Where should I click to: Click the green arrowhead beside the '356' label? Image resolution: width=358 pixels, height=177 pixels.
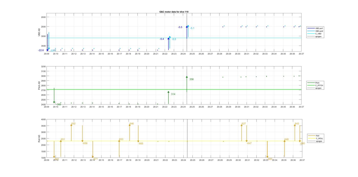tap(187, 77)
